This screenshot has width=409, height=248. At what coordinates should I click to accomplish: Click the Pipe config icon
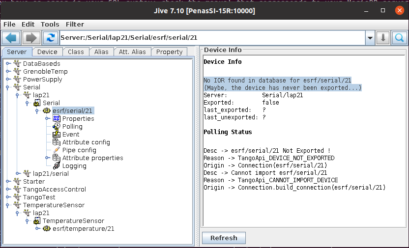(57, 150)
